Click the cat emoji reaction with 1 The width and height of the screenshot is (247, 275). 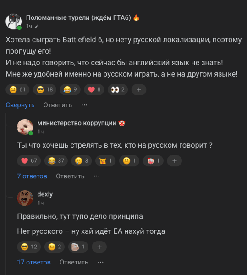coord(105,161)
